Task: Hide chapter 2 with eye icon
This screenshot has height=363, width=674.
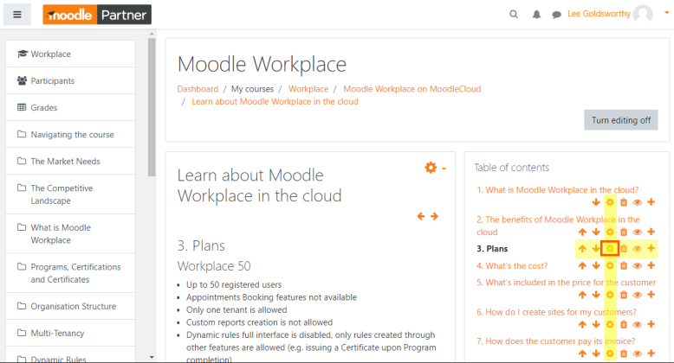Action: pyautogui.click(x=638, y=232)
